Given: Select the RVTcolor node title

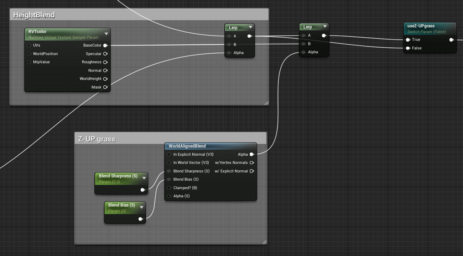Looking at the screenshot, I should click(x=37, y=32).
